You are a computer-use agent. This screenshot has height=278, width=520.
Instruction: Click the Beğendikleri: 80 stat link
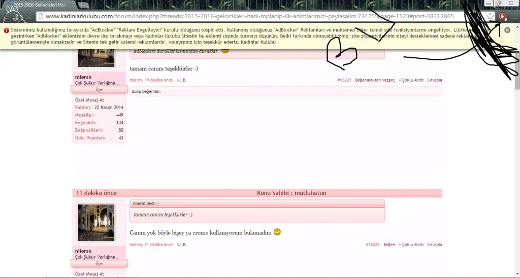tap(99, 130)
